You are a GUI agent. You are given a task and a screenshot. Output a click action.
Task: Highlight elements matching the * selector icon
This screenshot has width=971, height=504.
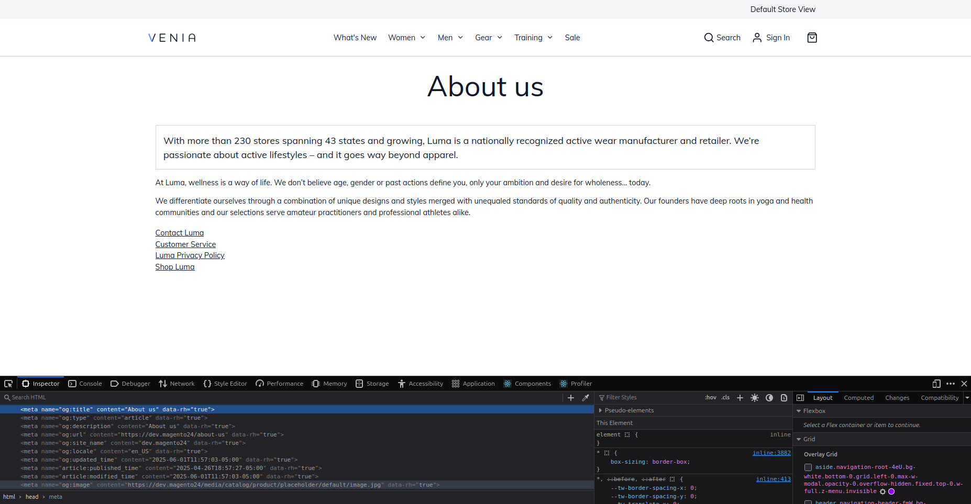[606, 453]
